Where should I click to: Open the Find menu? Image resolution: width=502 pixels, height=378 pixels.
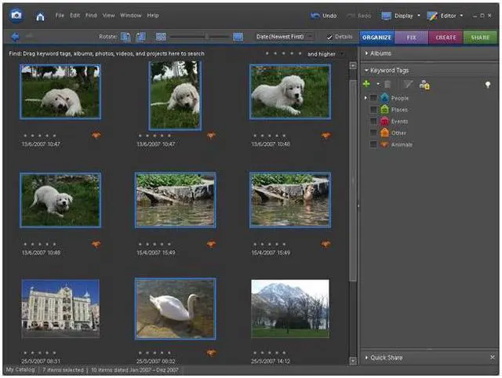coord(91,16)
